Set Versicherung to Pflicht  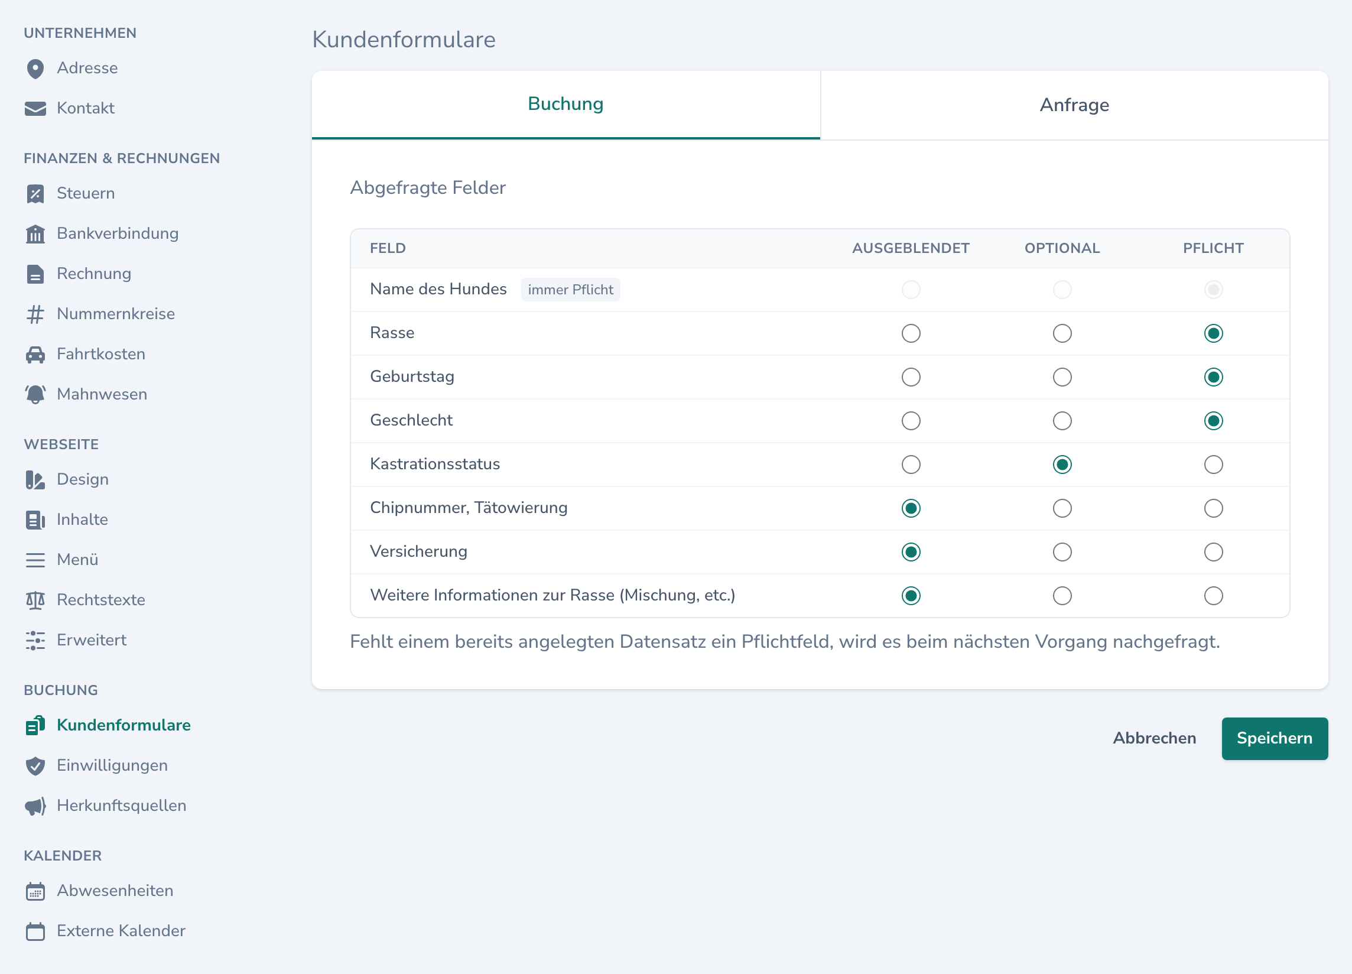1214,552
